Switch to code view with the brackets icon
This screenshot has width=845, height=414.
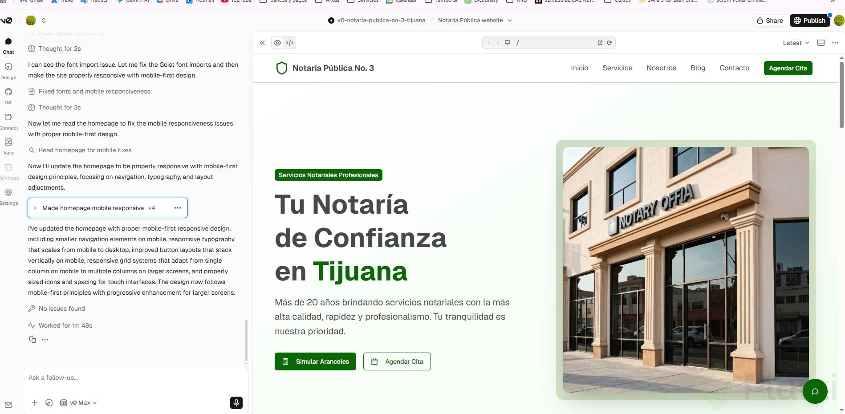290,43
